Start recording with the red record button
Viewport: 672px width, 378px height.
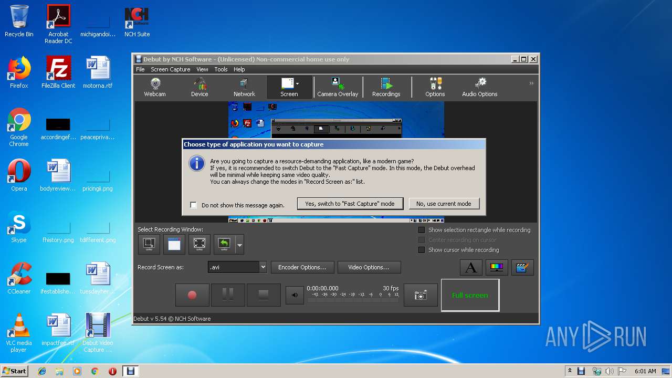192,295
